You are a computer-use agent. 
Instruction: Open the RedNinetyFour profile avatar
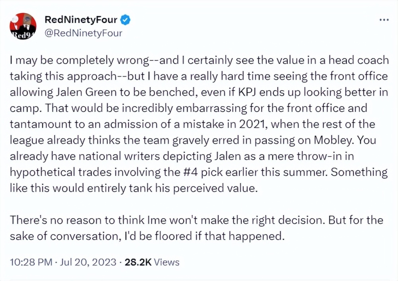pos(23,26)
